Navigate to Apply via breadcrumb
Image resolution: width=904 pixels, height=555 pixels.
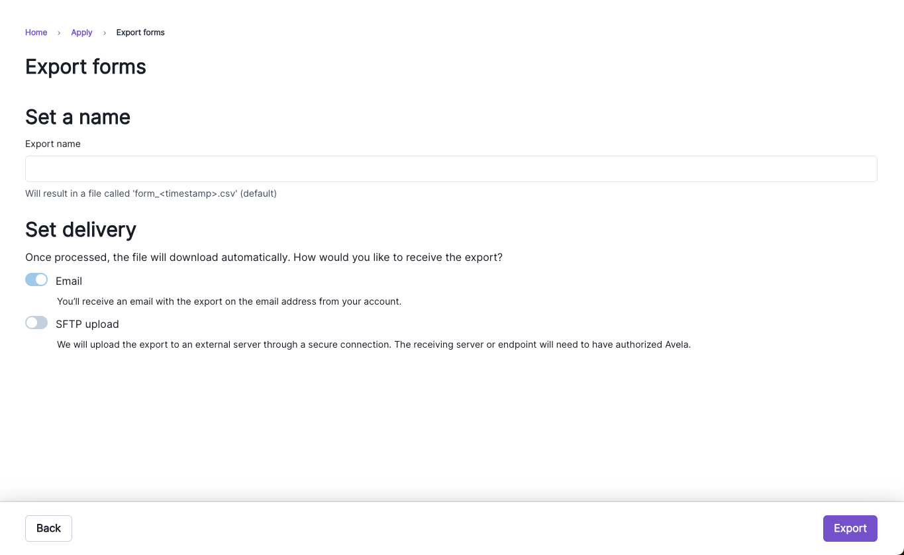[81, 32]
